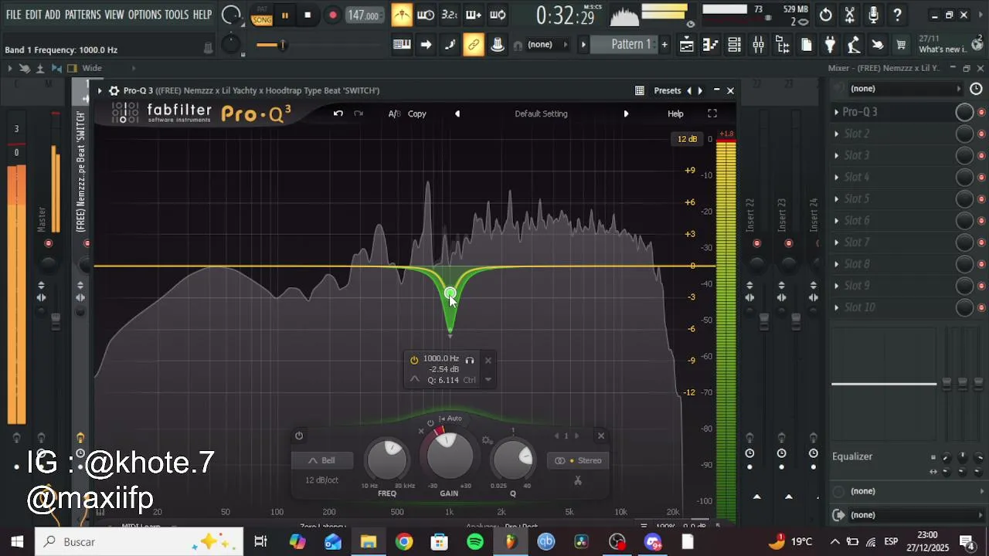Open Spotify from the Windows taskbar
Viewport: 989px width, 556px height.
pyautogui.click(x=475, y=541)
